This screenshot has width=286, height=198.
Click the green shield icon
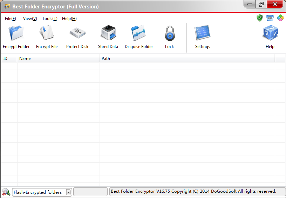click(260, 18)
